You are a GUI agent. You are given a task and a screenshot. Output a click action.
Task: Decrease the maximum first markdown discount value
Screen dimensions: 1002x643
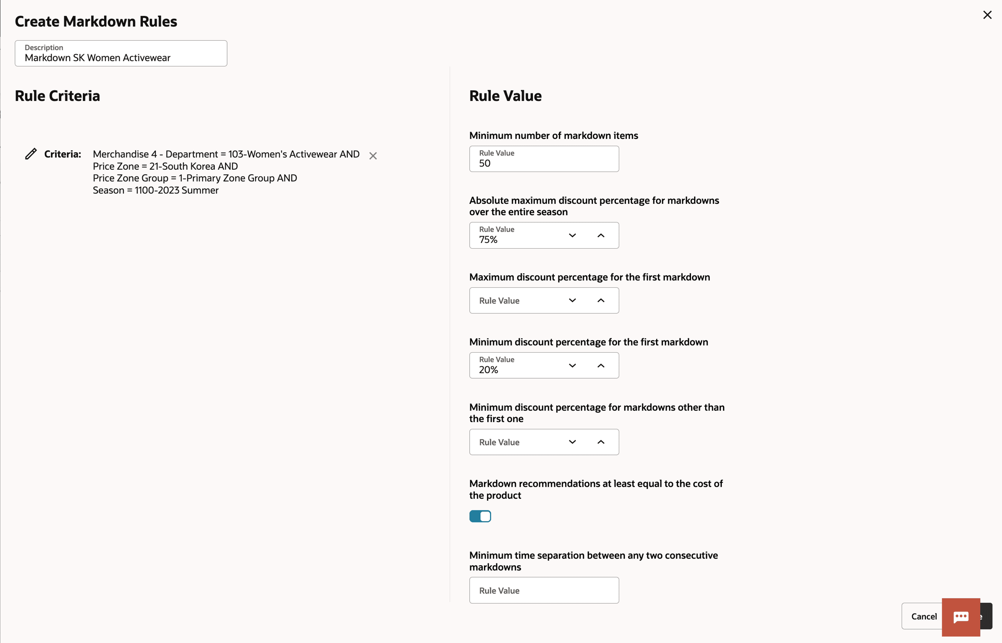click(573, 300)
